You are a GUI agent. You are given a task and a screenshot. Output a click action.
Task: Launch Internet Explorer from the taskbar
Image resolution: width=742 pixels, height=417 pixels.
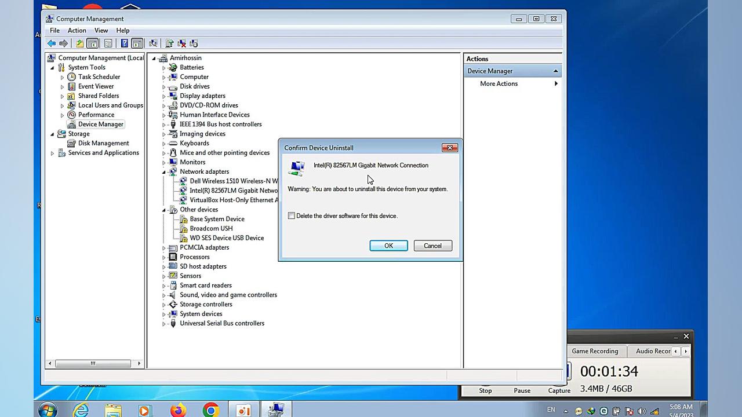click(81, 410)
